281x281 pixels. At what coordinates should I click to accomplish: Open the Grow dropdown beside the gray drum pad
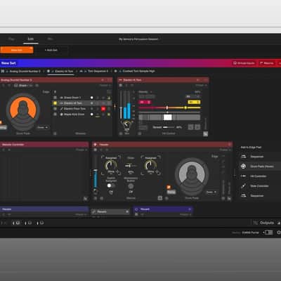point(211,192)
